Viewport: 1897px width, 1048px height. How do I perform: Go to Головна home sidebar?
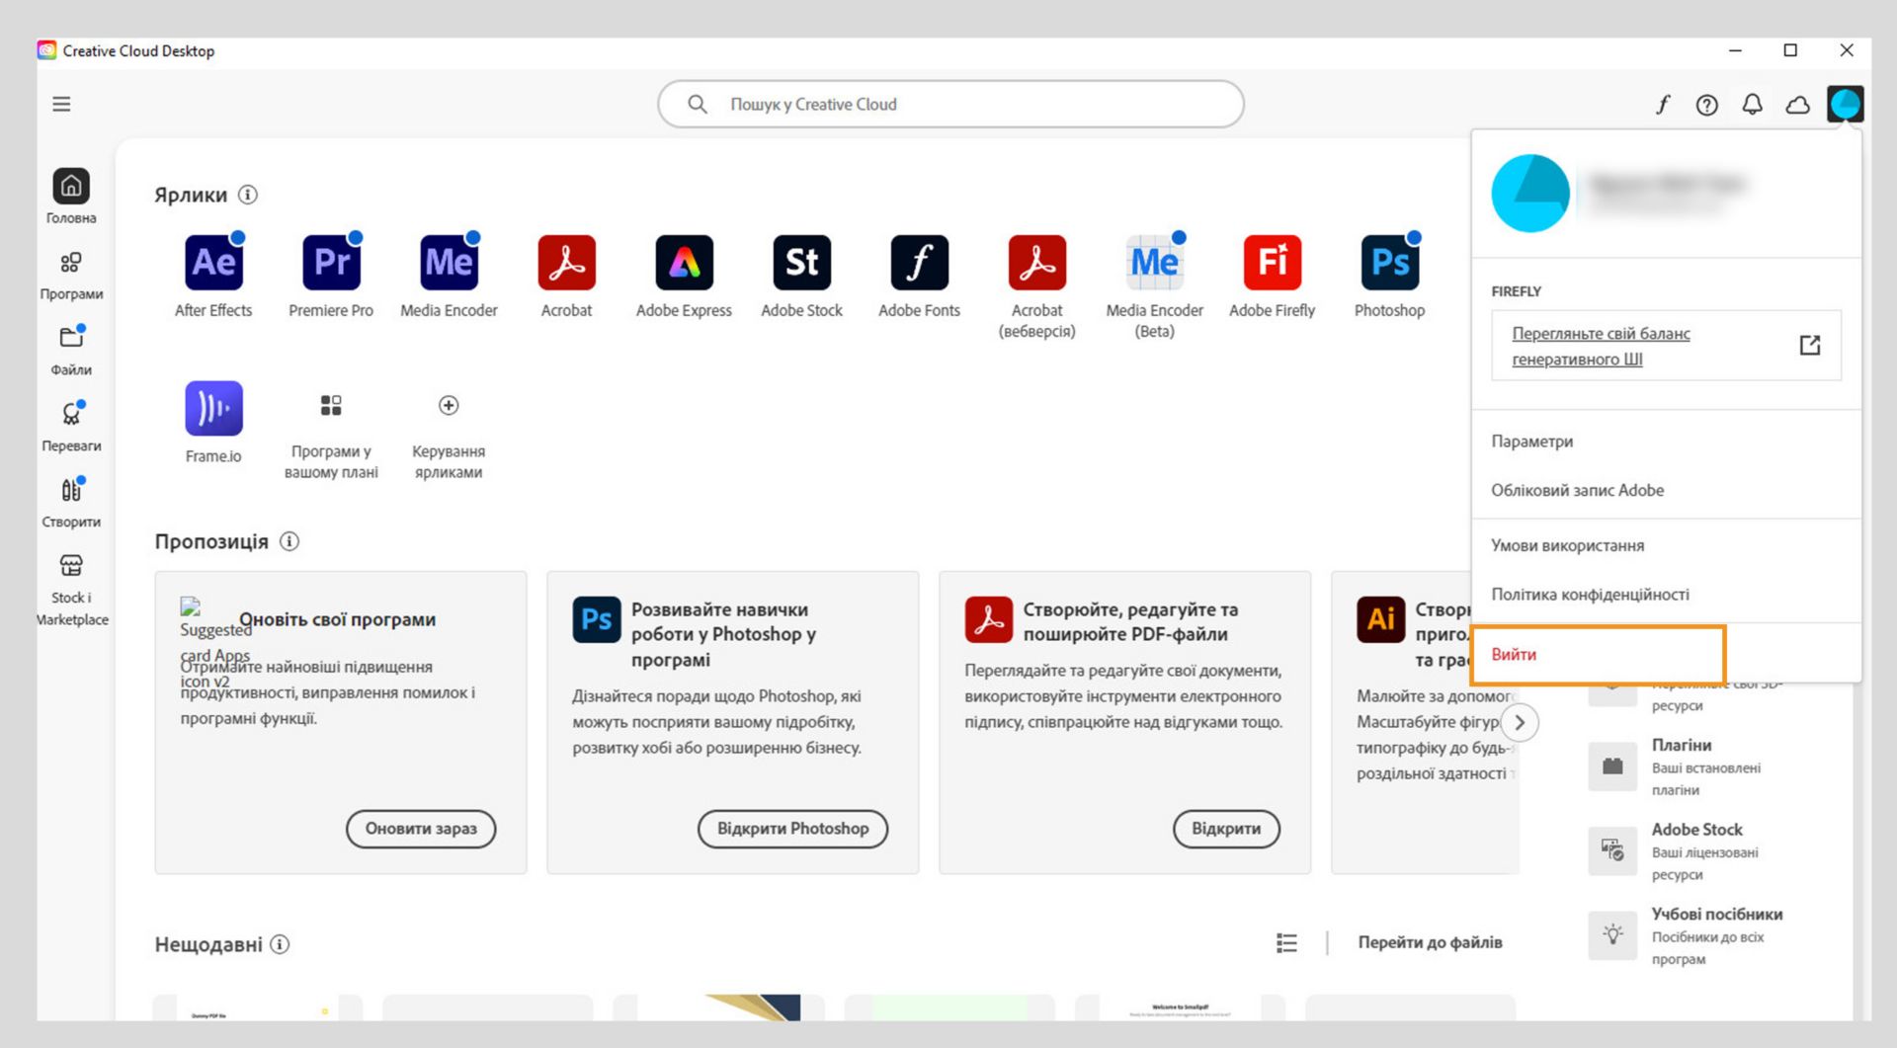point(71,196)
